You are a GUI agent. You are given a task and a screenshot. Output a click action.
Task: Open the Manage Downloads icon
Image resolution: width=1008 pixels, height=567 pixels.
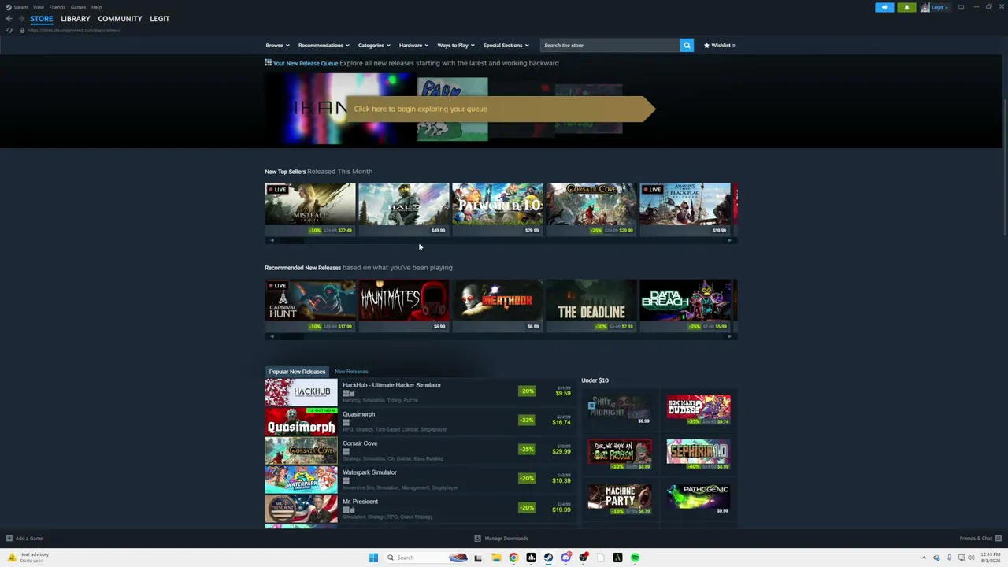click(x=477, y=539)
